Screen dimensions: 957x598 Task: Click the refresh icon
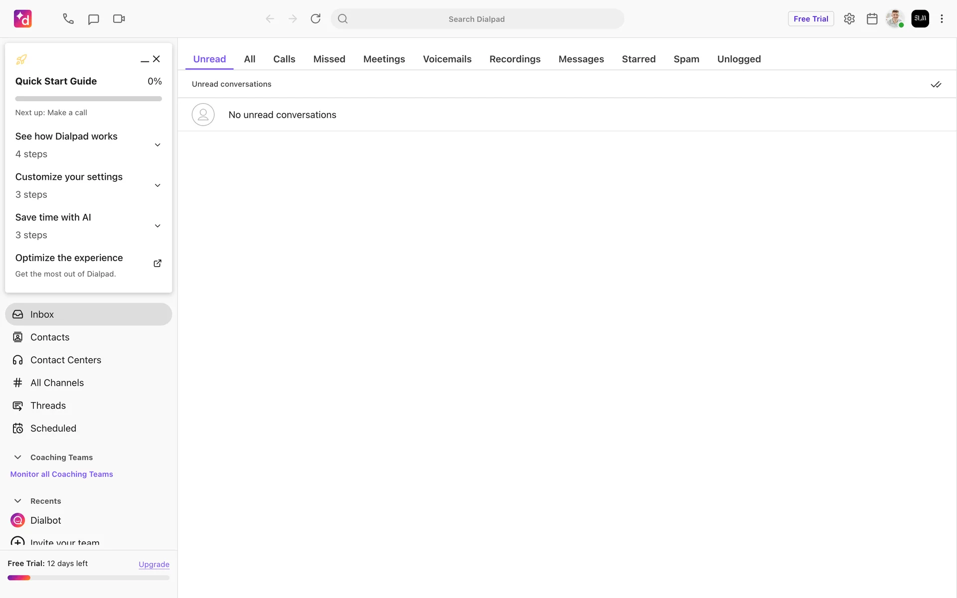tap(316, 19)
